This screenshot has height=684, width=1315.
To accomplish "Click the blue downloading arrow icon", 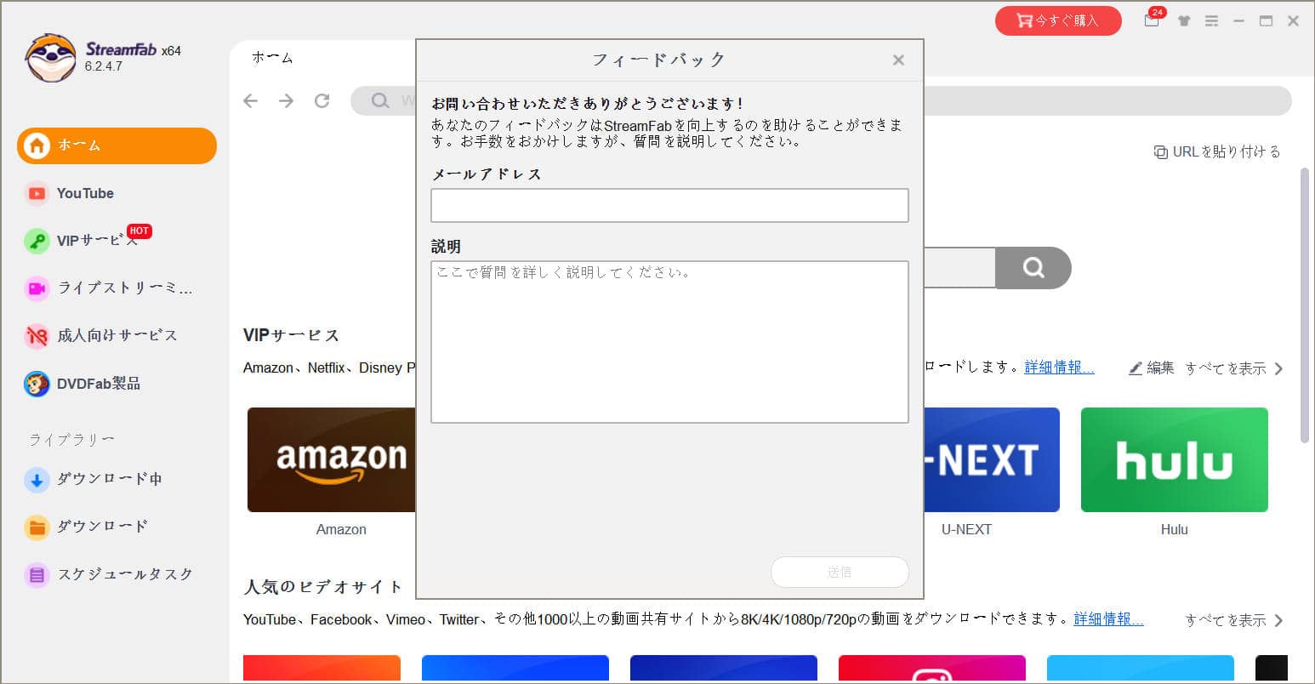I will [37, 480].
